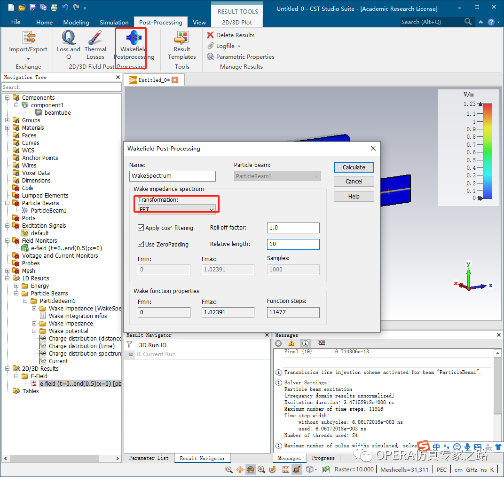Click the New file icon in title bar
The height and width of the screenshot is (477, 504).
pos(11,7)
